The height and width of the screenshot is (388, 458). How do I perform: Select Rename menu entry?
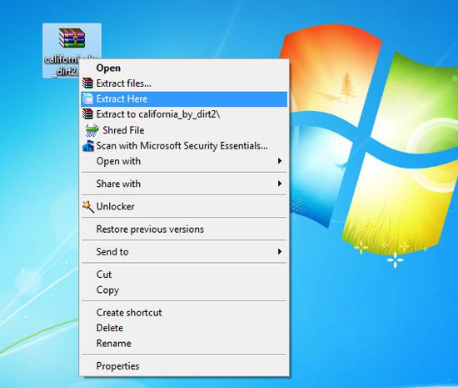click(184, 343)
